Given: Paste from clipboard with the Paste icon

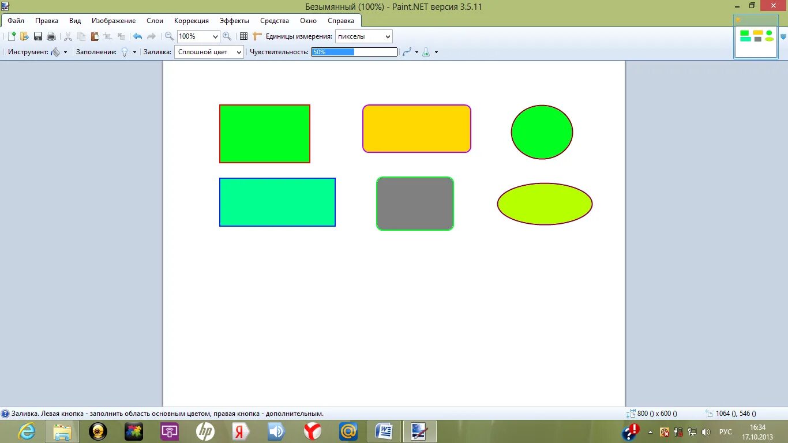Looking at the screenshot, I should click(x=95, y=36).
